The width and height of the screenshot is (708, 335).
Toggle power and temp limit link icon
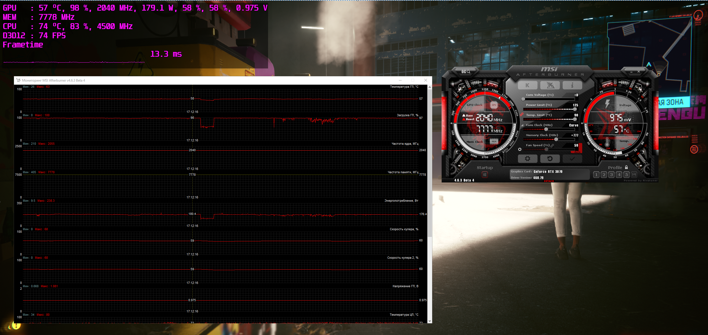[522, 115]
